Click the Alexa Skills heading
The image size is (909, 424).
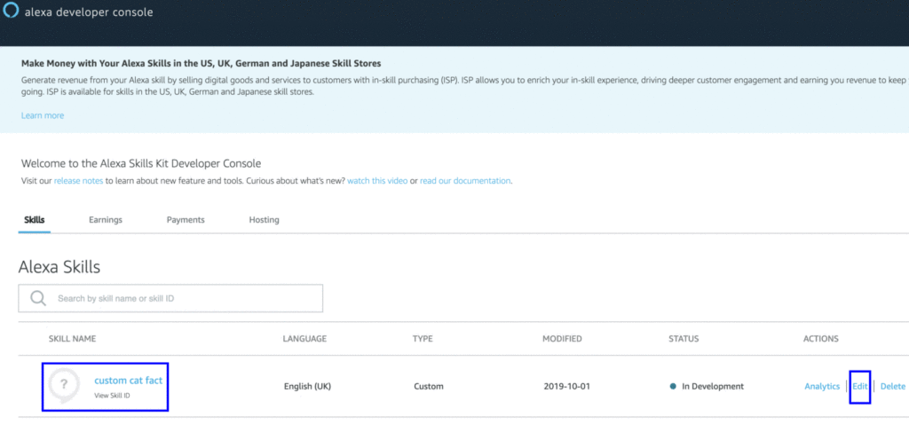pyautogui.click(x=59, y=267)
